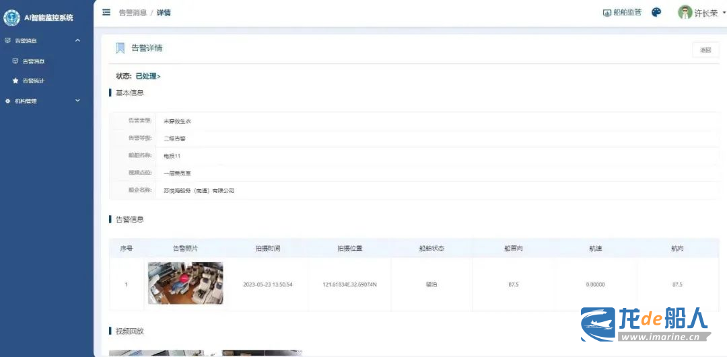This screenshot has height=357, width=727.
Task: Collapse the 告警消息 sidebar group
Action: (x=77, y=41)
